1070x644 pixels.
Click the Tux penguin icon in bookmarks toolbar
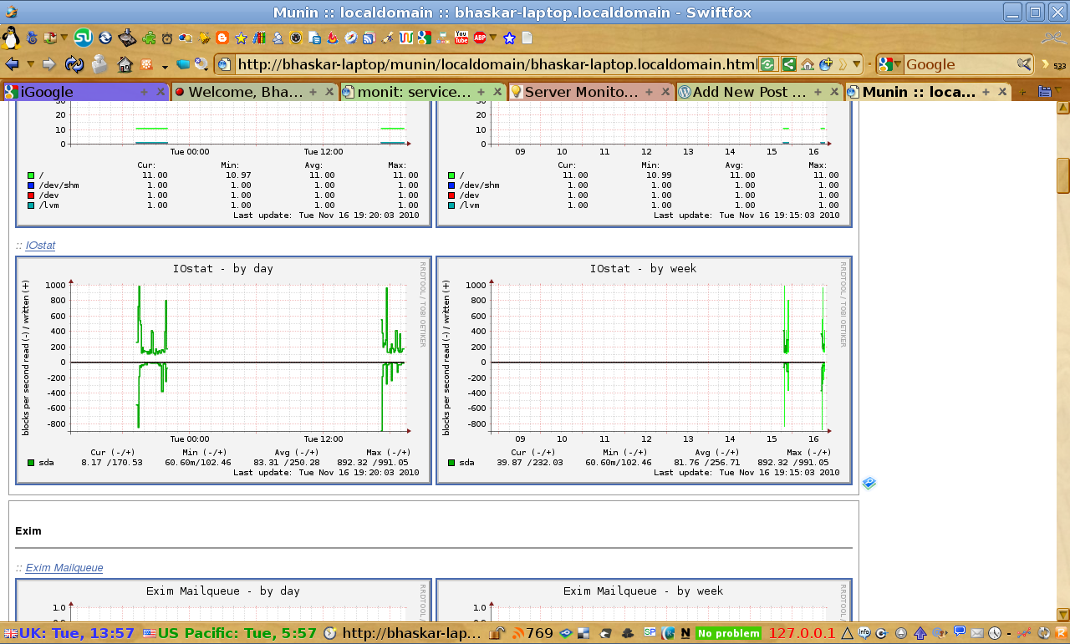[x=11, y=38]
